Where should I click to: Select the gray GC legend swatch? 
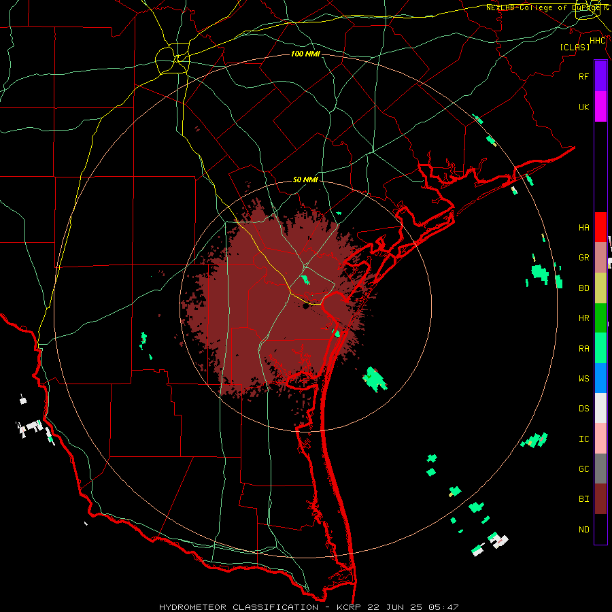point(600,469)
